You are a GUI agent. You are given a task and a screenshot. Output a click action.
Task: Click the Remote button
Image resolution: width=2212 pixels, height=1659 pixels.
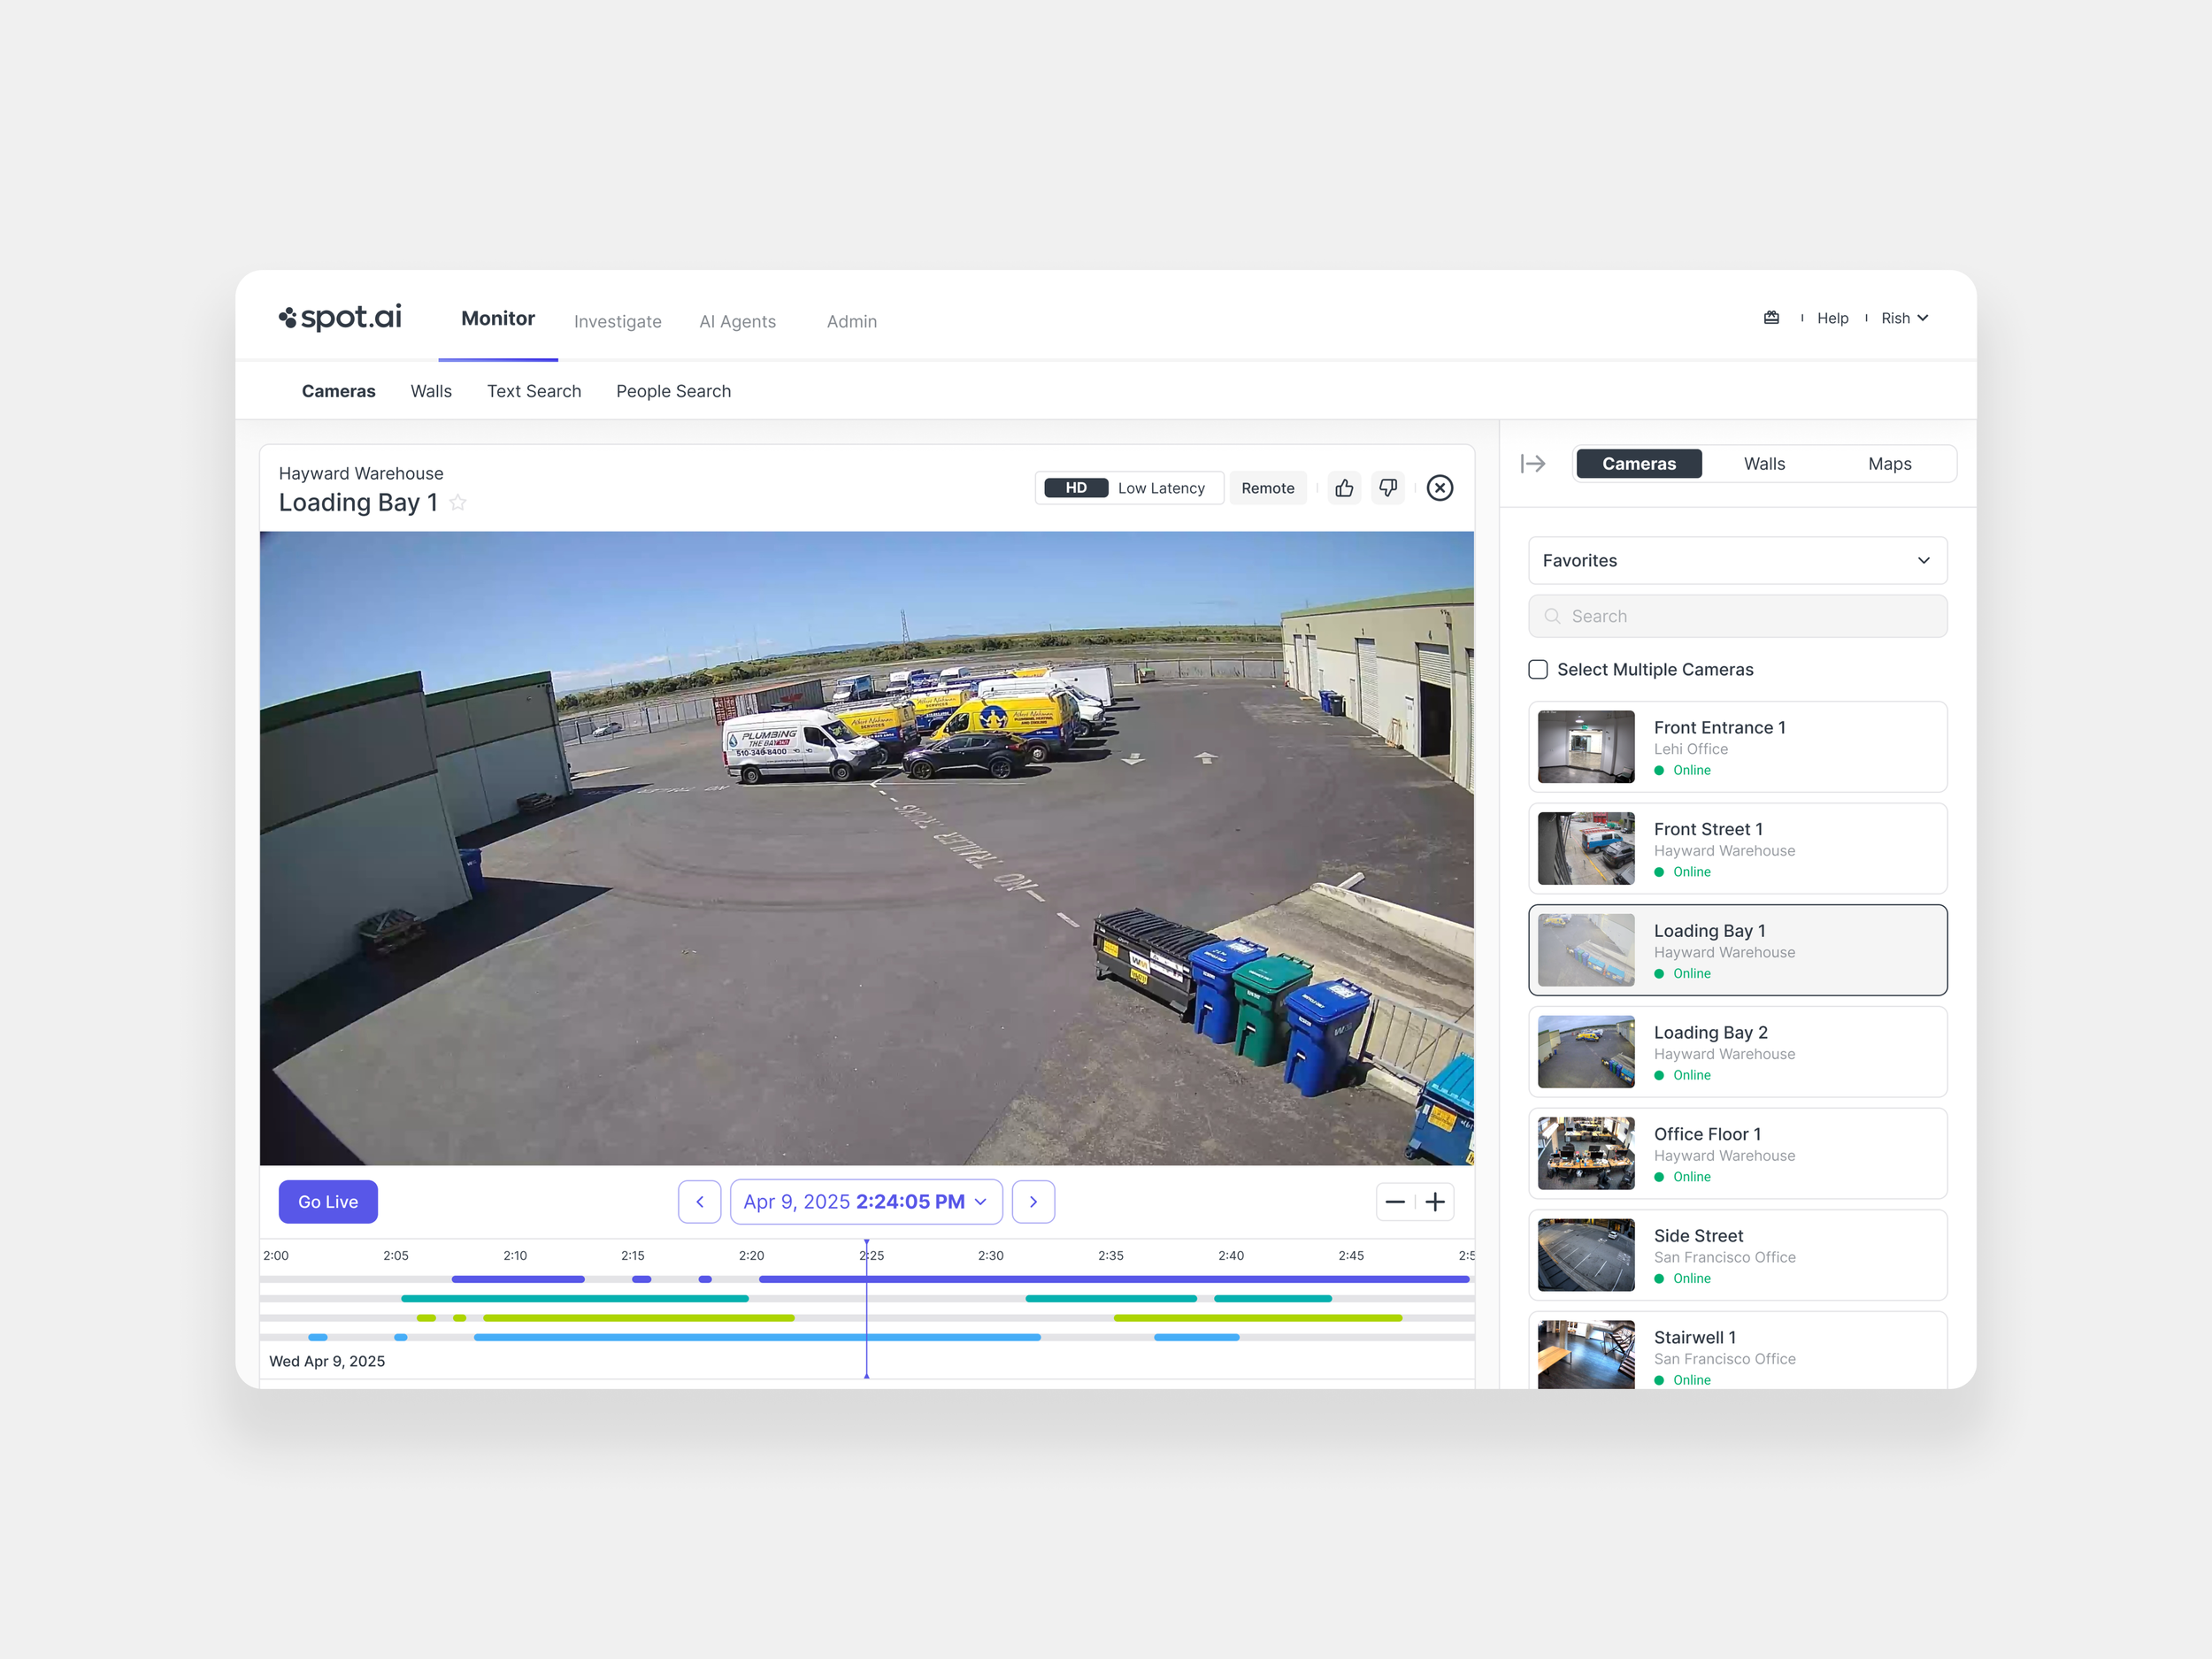1268,488
